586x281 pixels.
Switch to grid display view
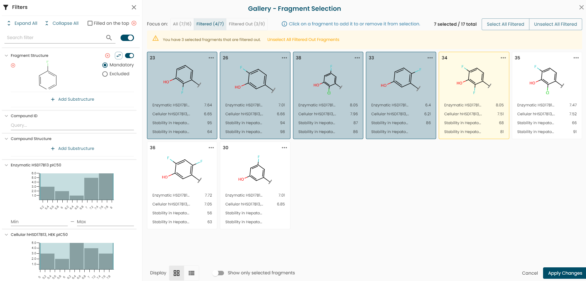point(177,273)
